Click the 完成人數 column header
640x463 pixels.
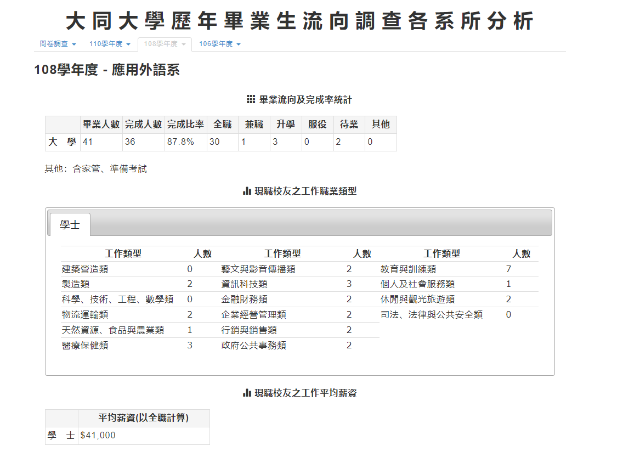(143, 125)
